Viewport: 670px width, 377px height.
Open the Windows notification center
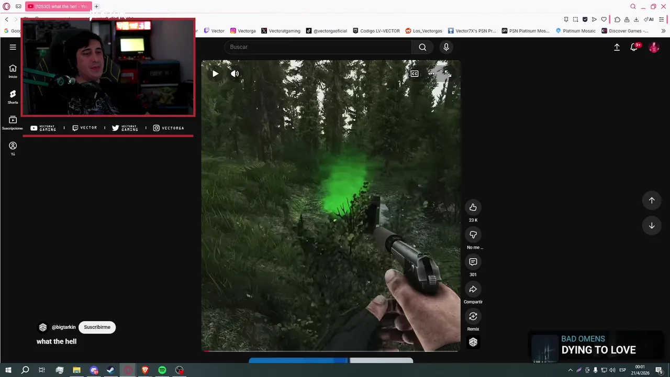click(x=659, y=370)
